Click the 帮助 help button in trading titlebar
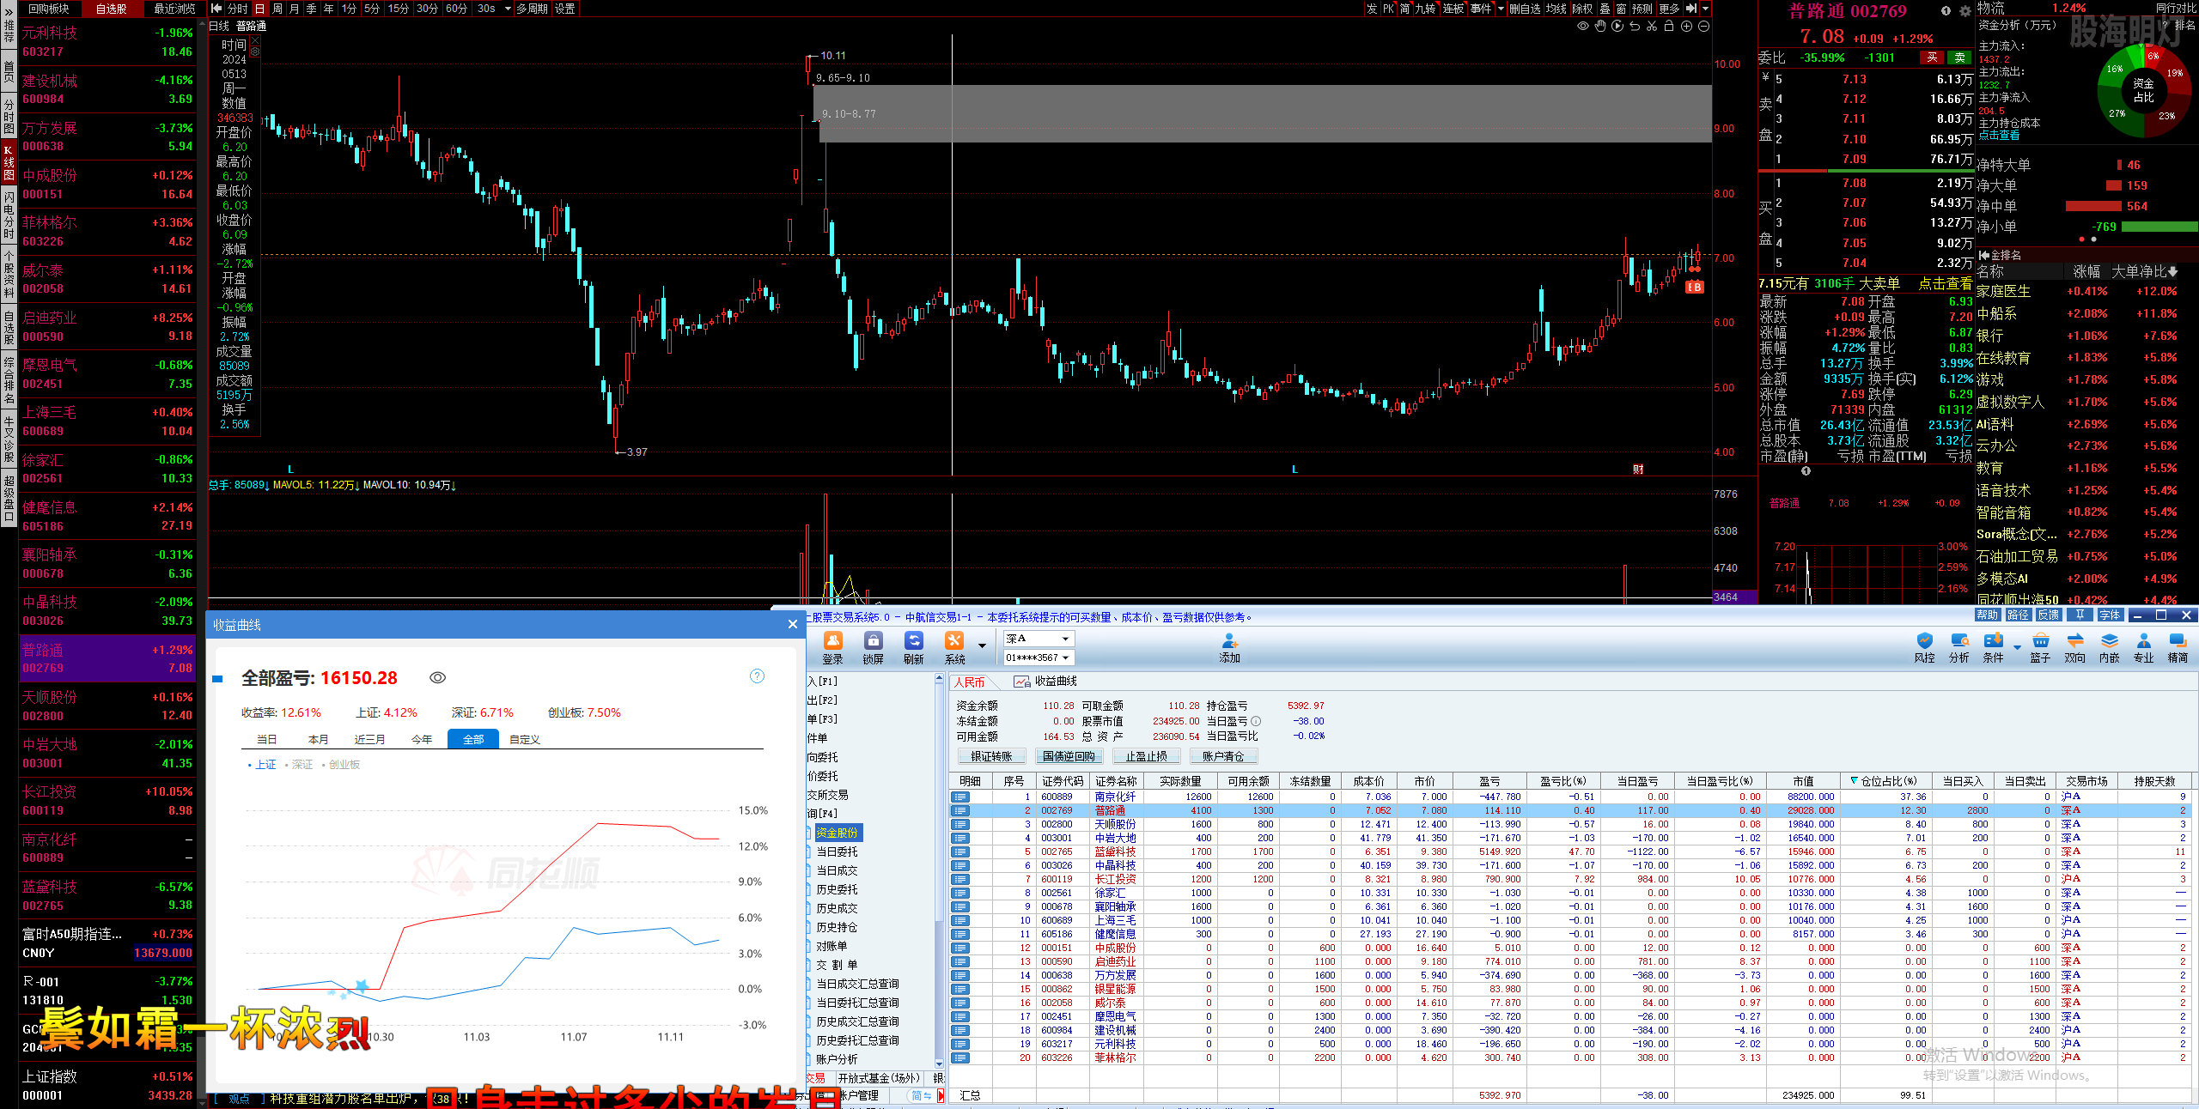2199x1109 pixels. coord(1987,615)
